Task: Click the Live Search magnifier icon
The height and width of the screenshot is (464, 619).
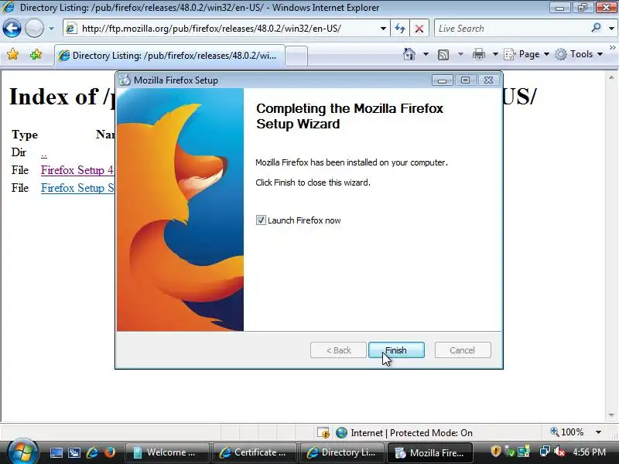Action: click(596, 28)
